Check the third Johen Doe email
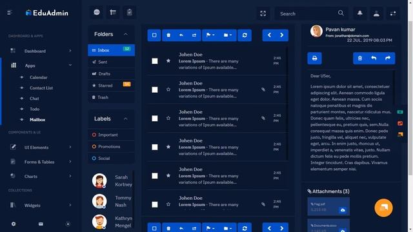The width and height of the screenshot is (413, 232). coord(155,119)
